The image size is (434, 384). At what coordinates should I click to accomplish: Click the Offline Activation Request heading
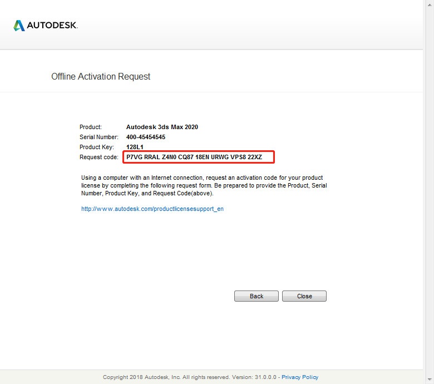coord(101,77)
